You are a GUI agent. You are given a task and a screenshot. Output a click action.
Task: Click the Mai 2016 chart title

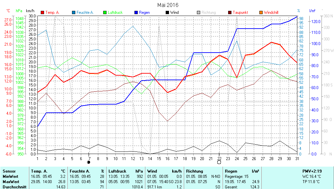[168, 5]
